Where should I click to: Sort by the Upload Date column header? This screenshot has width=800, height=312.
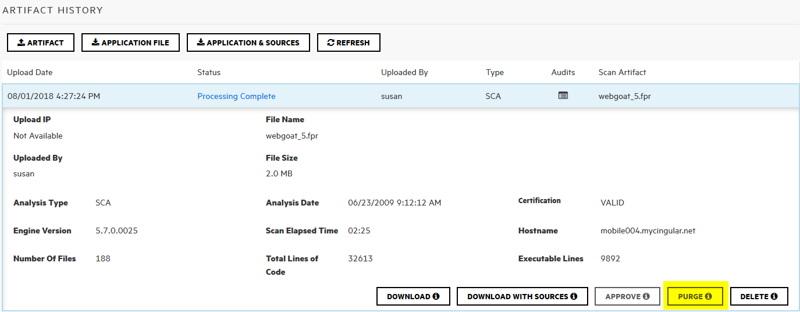[30, 72]
